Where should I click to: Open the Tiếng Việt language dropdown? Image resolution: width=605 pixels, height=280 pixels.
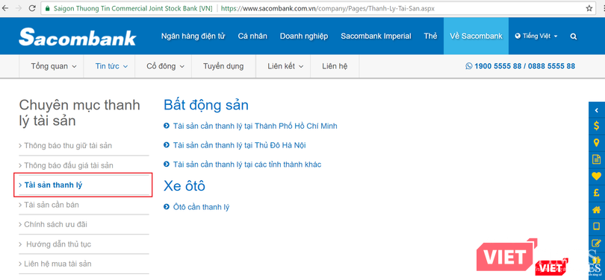536,36
